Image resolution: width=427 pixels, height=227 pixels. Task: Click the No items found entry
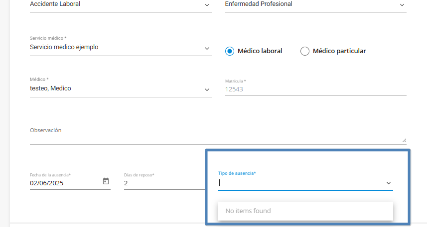tap(248, 211)
